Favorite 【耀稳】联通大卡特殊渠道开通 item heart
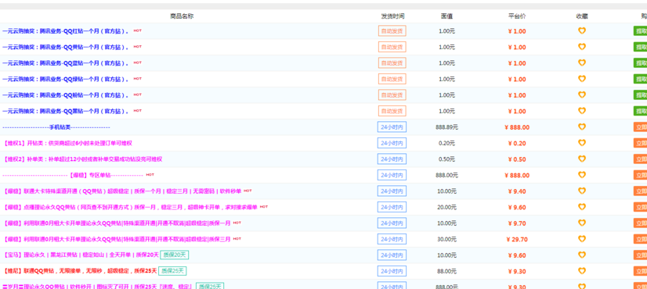The height and width of the screenshot is (289, 647). point(582,191)
